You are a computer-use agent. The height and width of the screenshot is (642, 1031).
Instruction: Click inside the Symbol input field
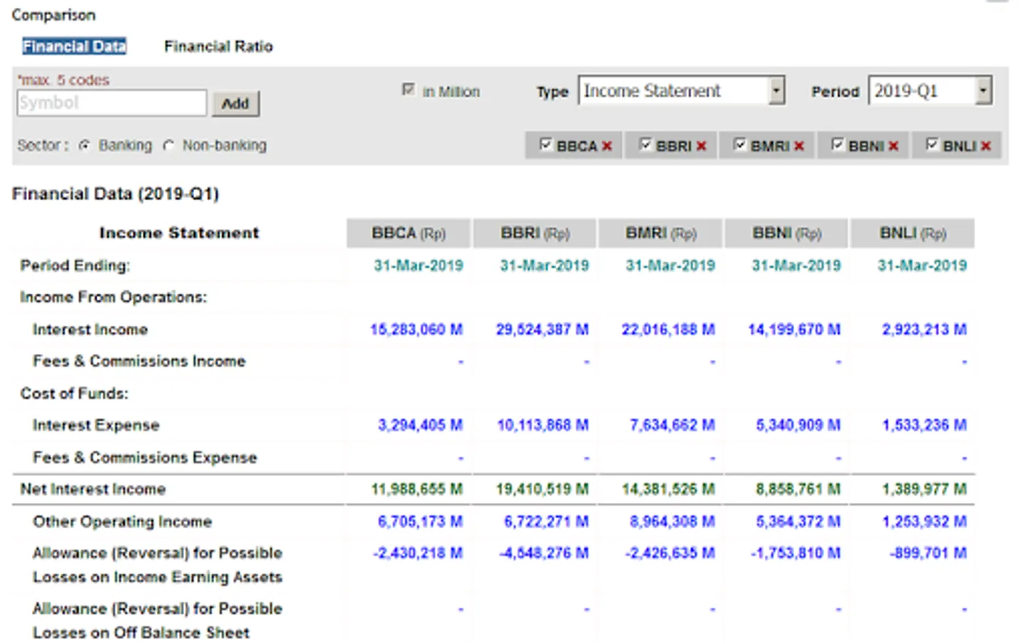click(x=111, y=103)
